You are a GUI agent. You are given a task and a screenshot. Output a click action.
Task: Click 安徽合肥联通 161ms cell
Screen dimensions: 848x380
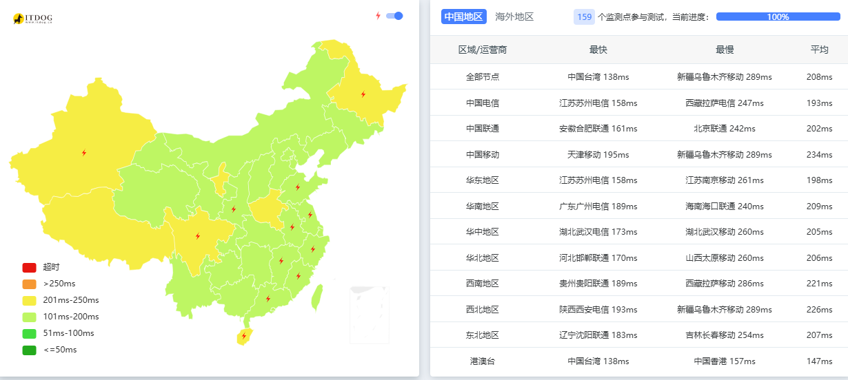point(598,129)
